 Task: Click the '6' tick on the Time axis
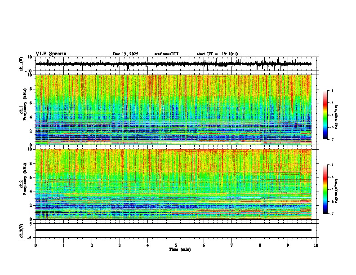(204, 245)
